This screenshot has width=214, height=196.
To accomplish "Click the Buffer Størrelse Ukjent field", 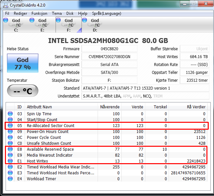I will point(195,49).
